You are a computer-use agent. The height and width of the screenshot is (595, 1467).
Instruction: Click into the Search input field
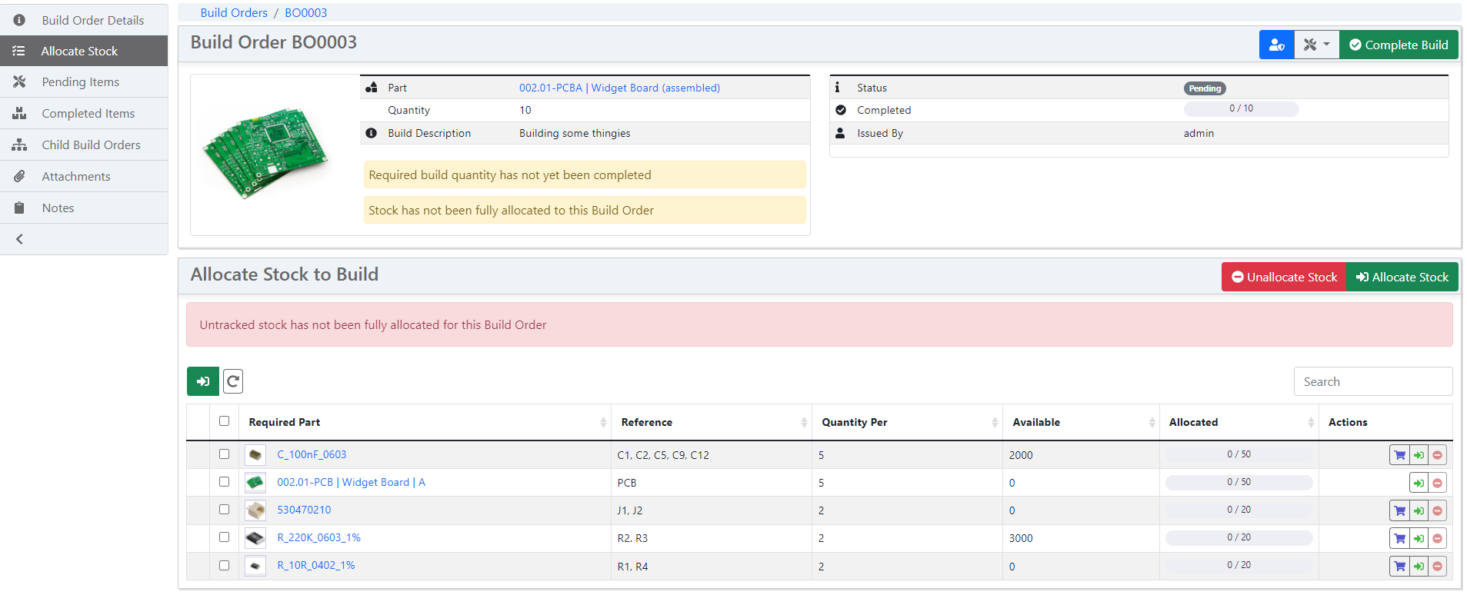1372,382
